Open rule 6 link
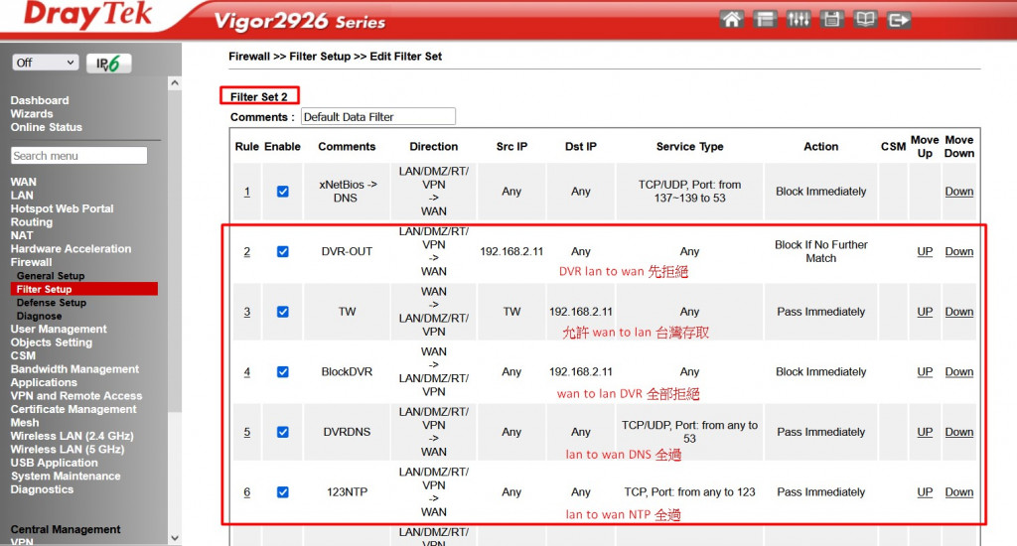Viewport: 1017px width, 546px height. point(247,492)
